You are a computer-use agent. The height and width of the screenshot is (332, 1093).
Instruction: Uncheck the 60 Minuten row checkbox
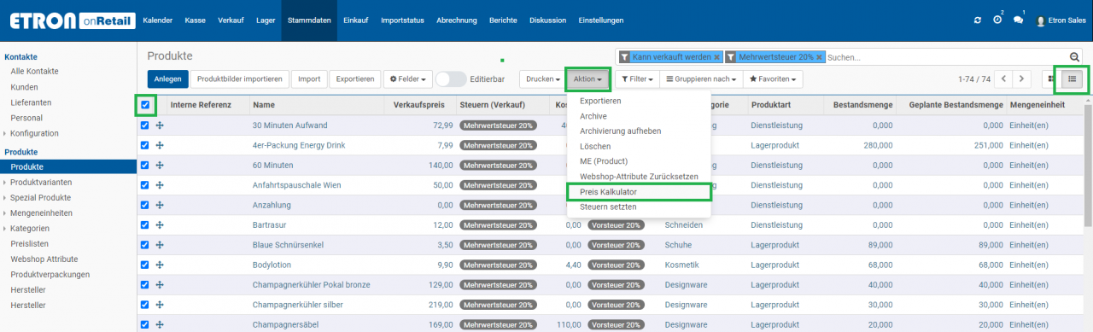(x=144, y=165)
